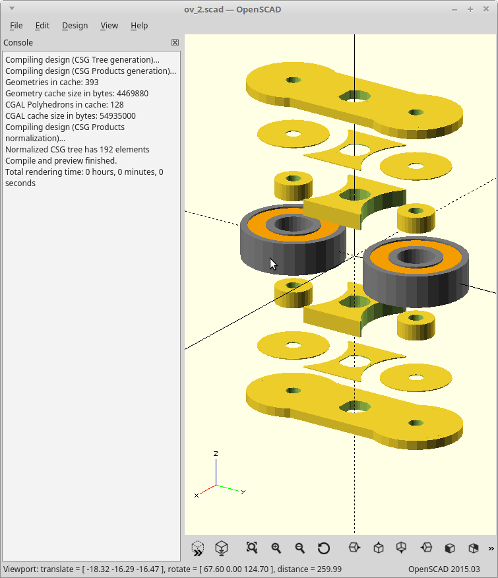Open the View menu
Image resolution: width=498 pixels, height=578 pixels.
coord(109,25)
